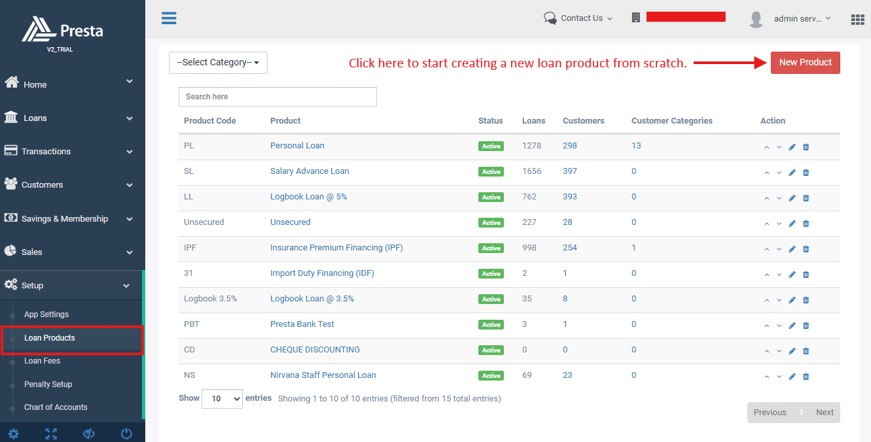Delete CHEQUE DISCOUNTING product
Viewport: 871px width, 442px height.
806,350
